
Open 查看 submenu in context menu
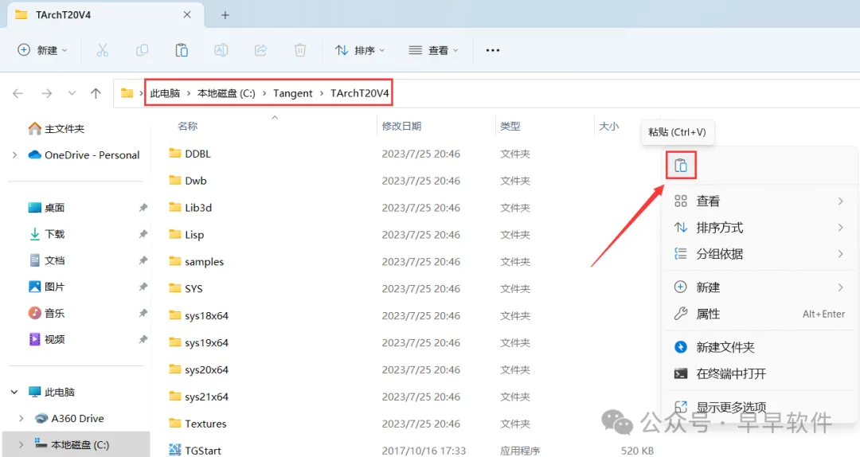tap(759, 201)
